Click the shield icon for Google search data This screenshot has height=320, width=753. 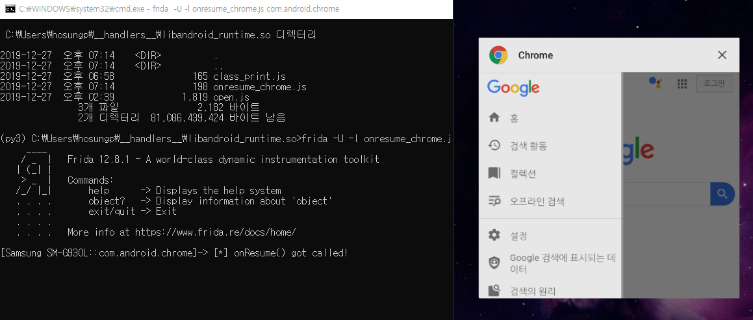[x=494, y=263]
